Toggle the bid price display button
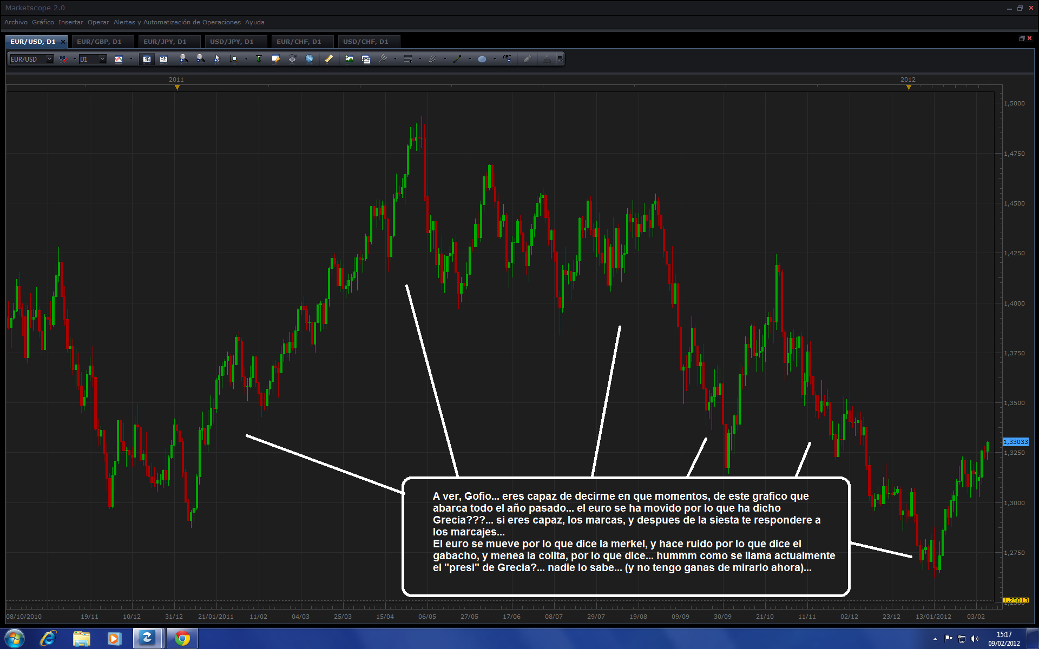 click(x=147, y=59)
